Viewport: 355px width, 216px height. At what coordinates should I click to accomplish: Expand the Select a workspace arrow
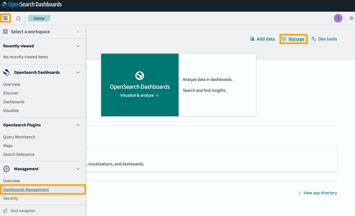coord(78,32)
